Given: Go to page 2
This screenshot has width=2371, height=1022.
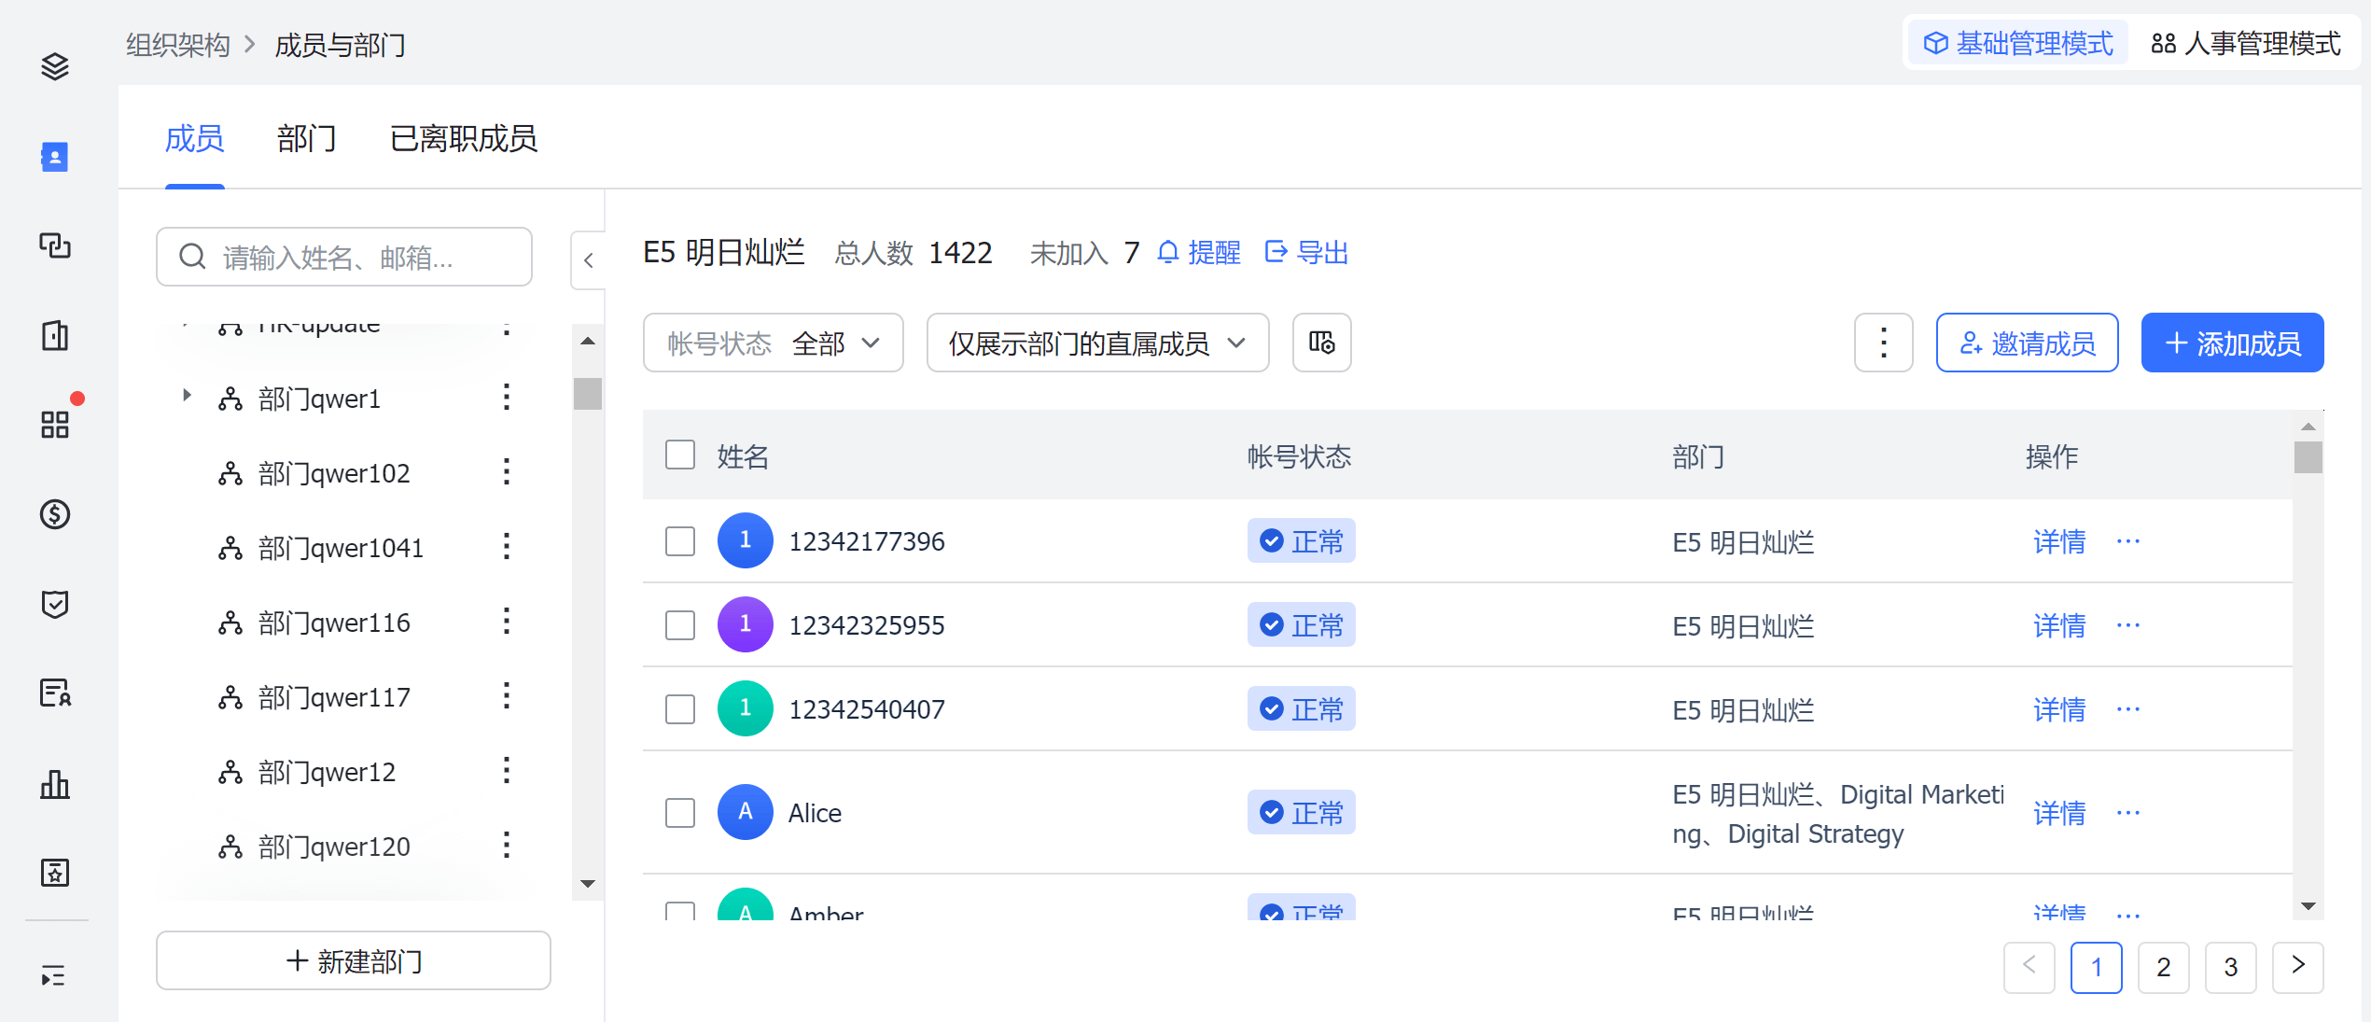Looking at the screenshot, I should pyautogui.click(x=2164, y=967).
